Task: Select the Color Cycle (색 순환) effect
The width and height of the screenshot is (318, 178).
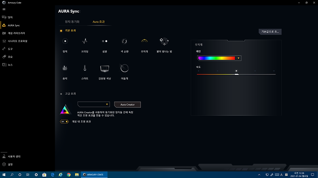Action: (x=124, y=41)
